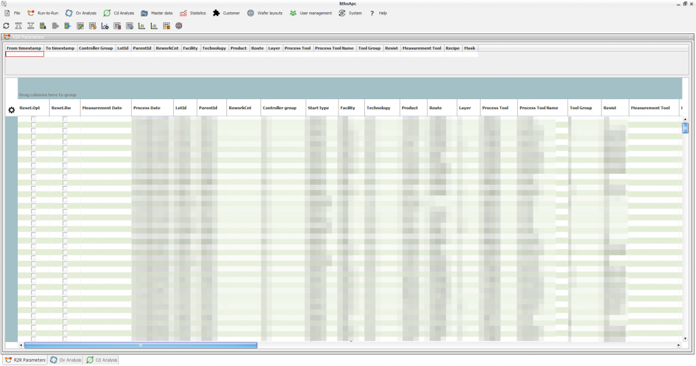The width and height of the screenshot is (696, 366).
Task: Switch to the Ov Analysis bottom tab
Action: (x=66, y=360)
